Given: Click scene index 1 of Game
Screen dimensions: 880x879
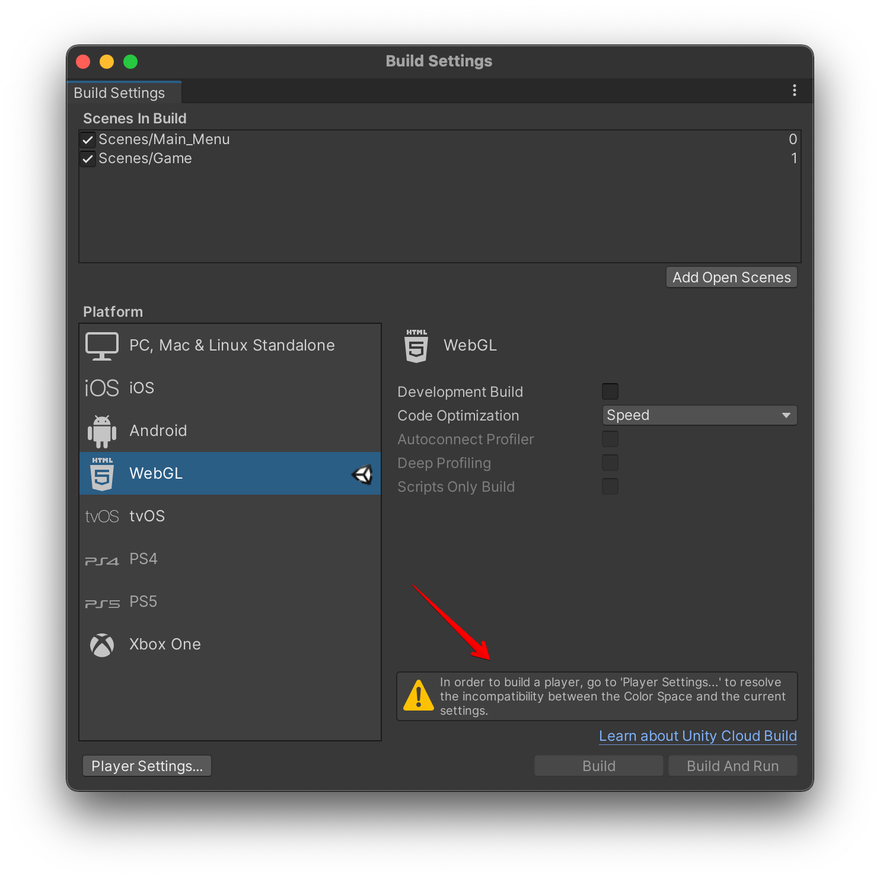Looking at the screenshot, I should coord(794,158).
